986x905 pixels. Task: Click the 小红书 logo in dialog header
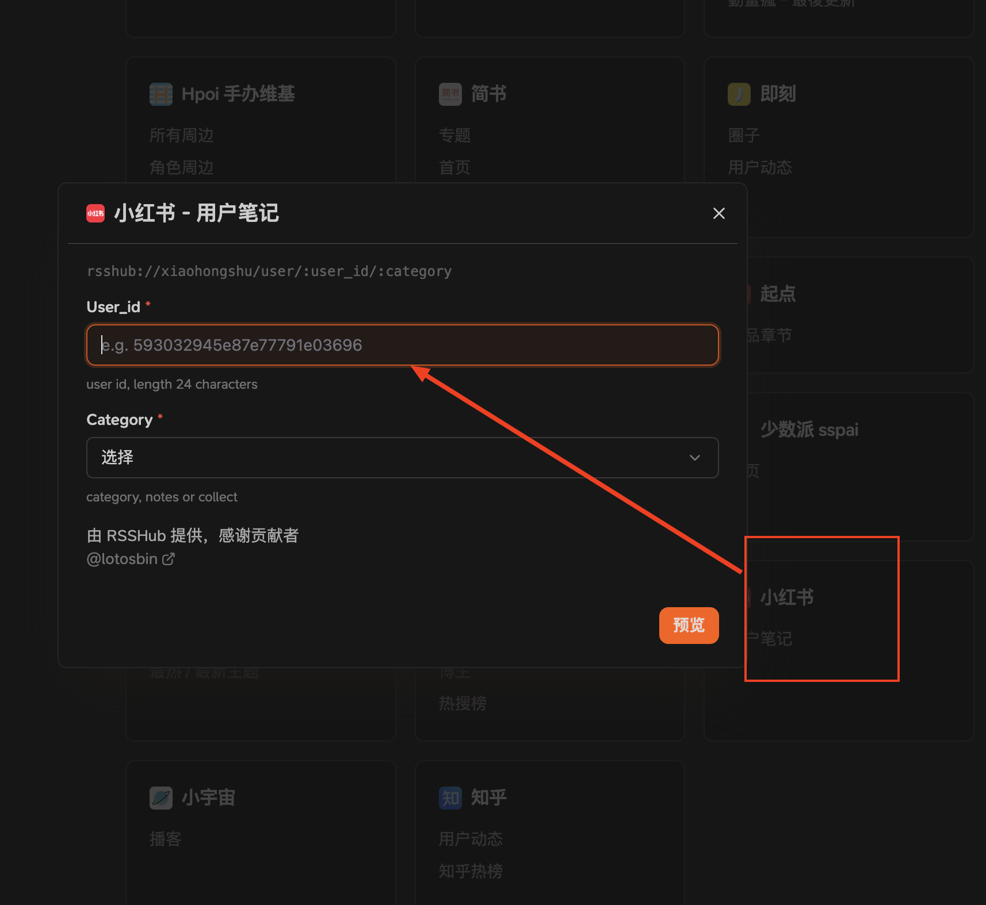click(95, 213)
